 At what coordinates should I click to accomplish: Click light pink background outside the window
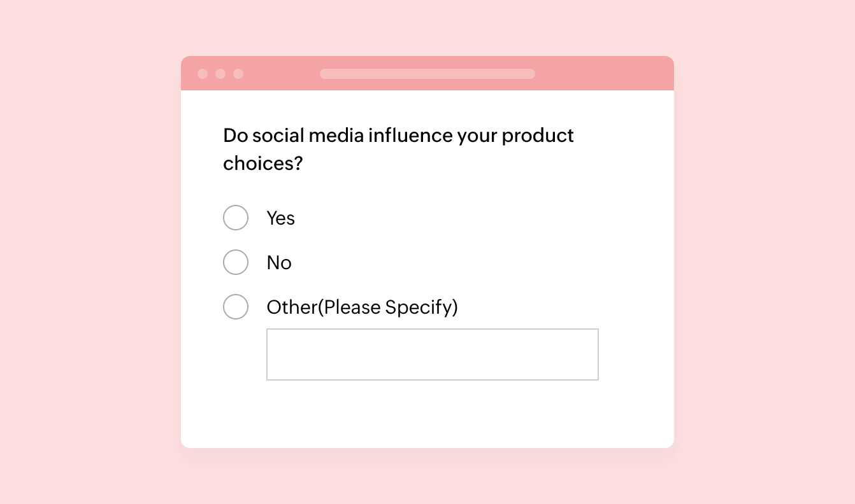(89, 255)
